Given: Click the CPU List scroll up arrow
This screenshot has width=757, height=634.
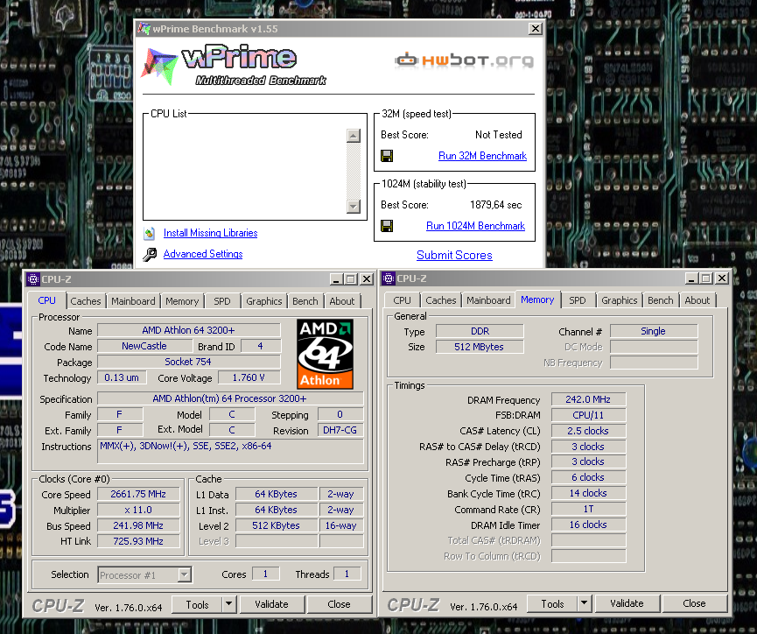Looking at the screenshot, I should click(354, 136).
